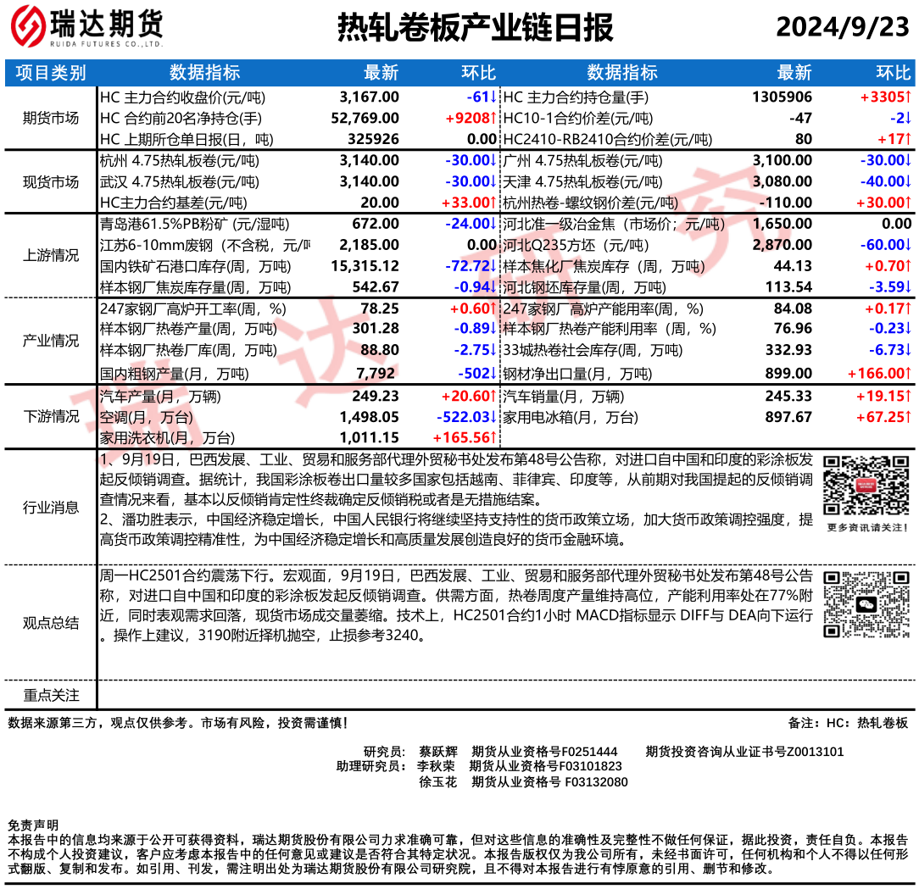Click the report date 2024/9/23
This screenshot has width=919, height=889.
pyautogui.click(x=842, y=29)
